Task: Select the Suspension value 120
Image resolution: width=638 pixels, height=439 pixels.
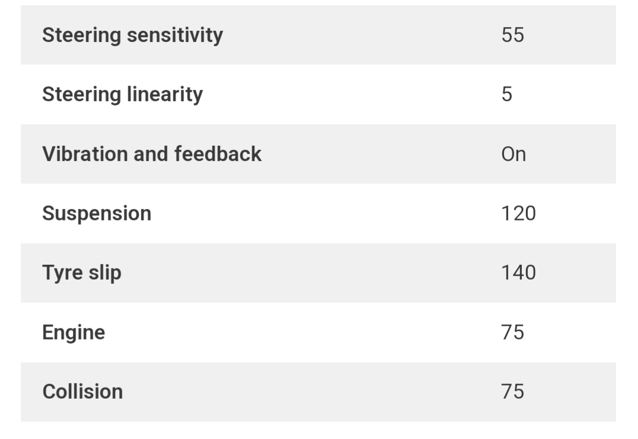Action: 518,213
